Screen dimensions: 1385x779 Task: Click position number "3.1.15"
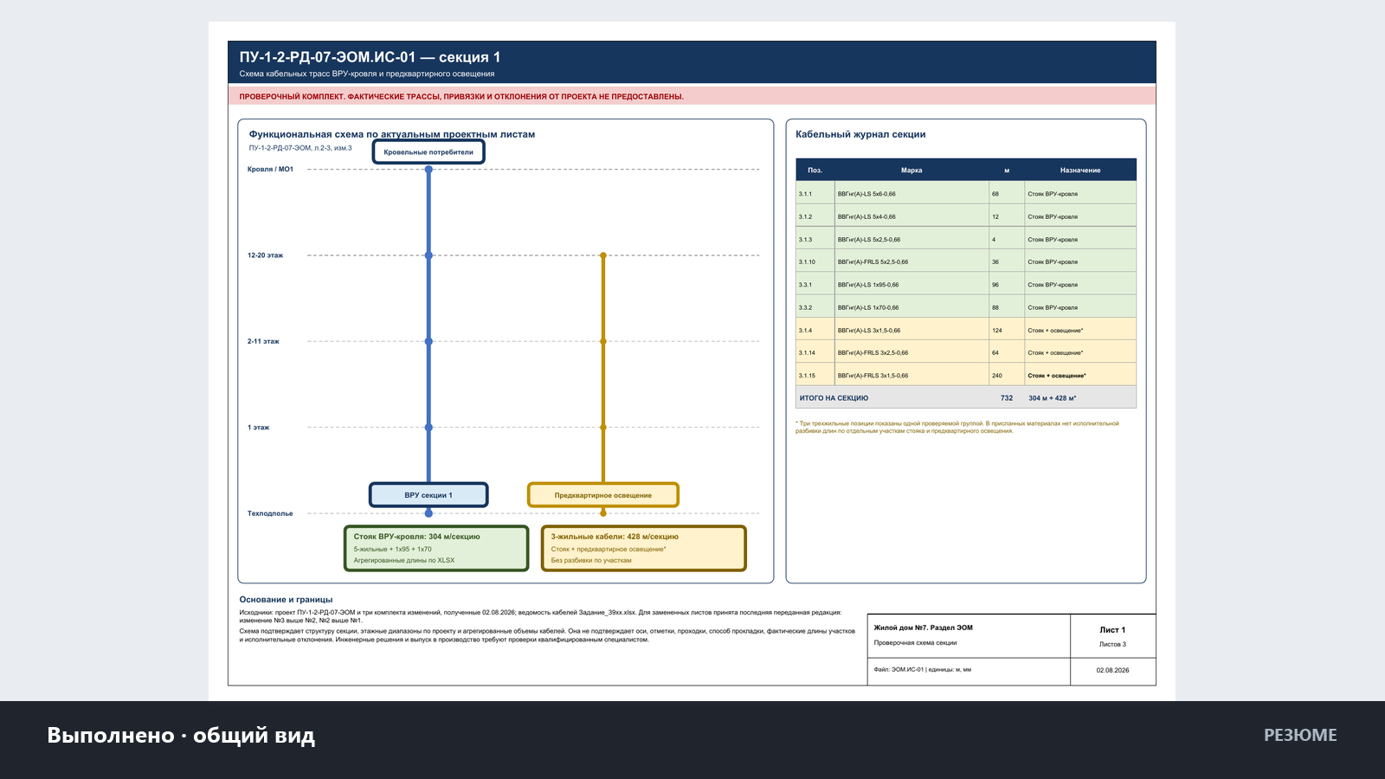pos(807,376)
